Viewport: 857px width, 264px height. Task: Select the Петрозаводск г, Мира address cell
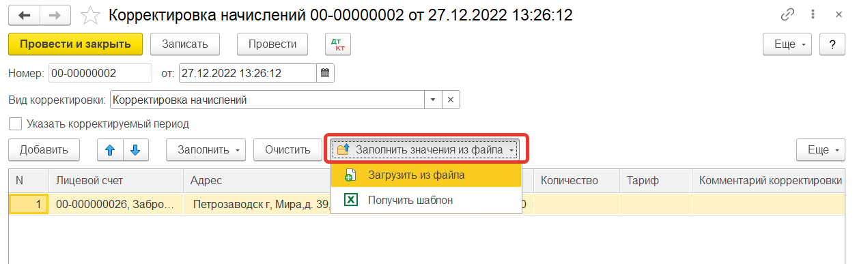(257, 204)
